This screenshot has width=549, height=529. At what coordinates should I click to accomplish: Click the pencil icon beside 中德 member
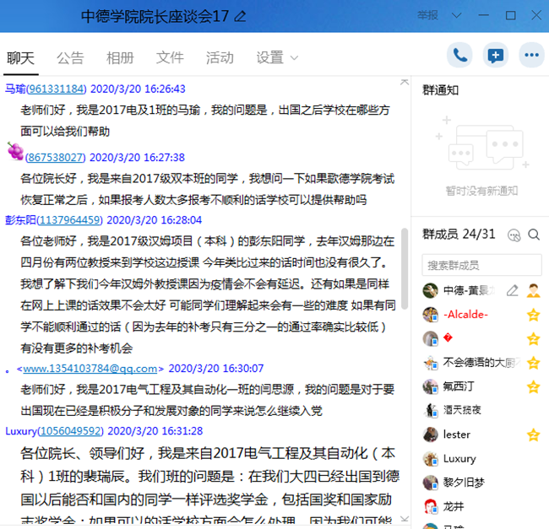tap(512, 291)
